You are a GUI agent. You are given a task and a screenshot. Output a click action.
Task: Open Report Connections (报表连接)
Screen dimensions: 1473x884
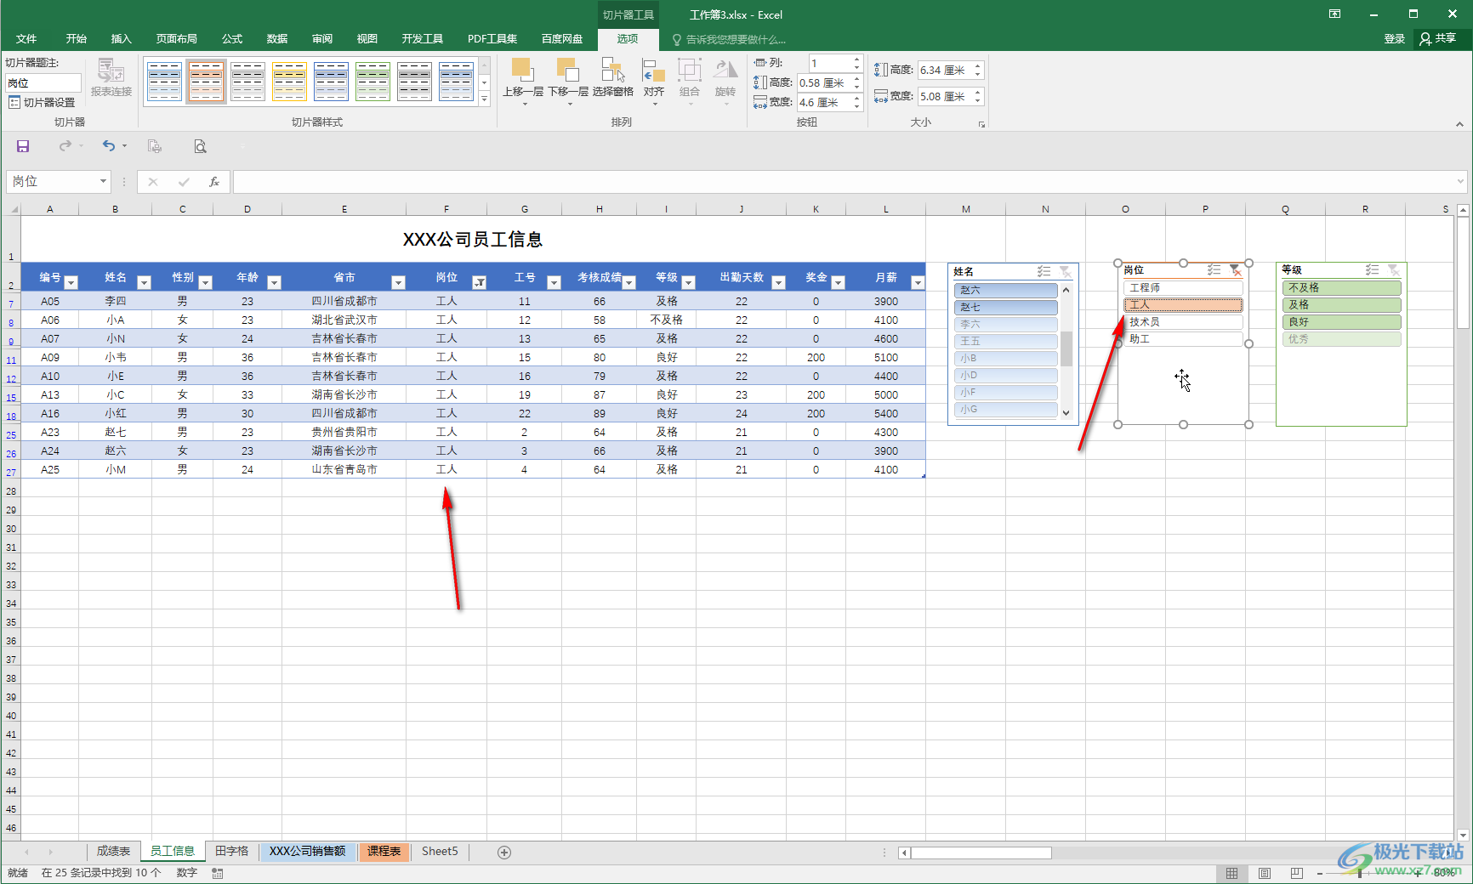[111, 77]
